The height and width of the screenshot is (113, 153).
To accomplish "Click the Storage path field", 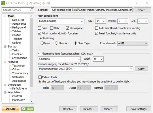I will click(x=92, y=10).
